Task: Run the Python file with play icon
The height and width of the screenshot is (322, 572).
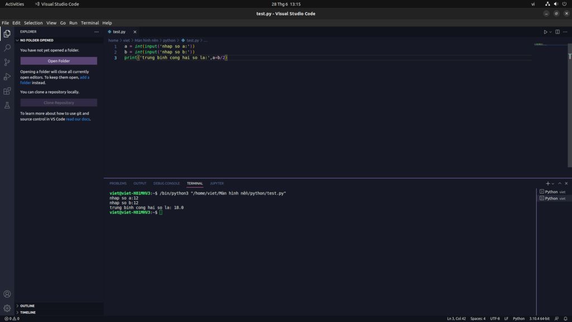Action: point(545,32)
